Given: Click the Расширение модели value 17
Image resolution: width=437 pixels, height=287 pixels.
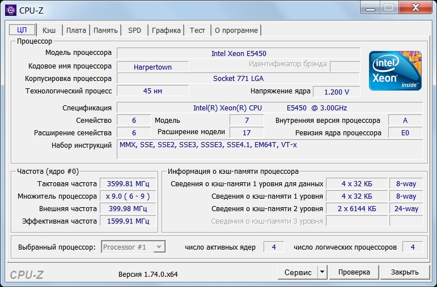Looking at the screenshot, I should pos(247,133).
